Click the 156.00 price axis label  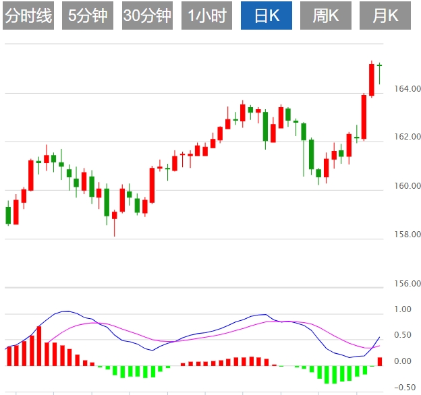click(x=408, y=284)
